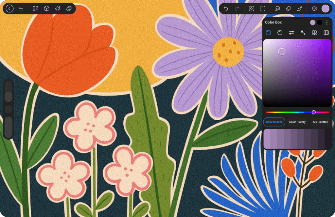Open the three-line options menu

[x=21, y=9]
